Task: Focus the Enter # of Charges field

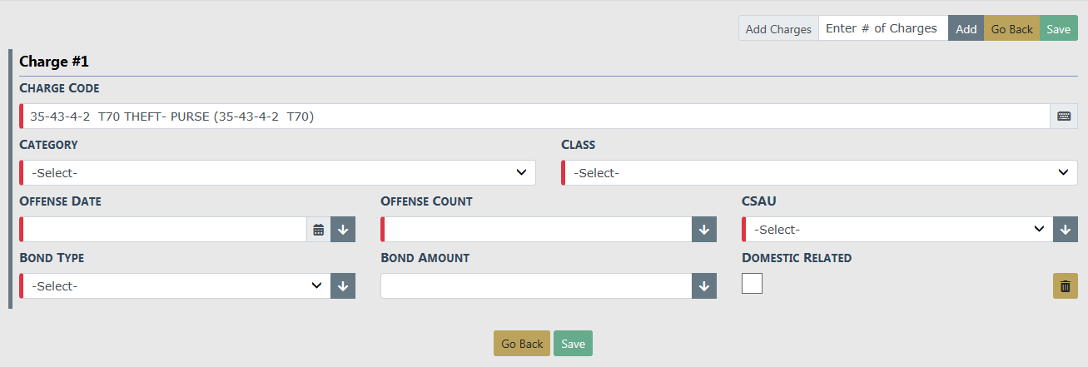Action: click(x=882, y=29)
